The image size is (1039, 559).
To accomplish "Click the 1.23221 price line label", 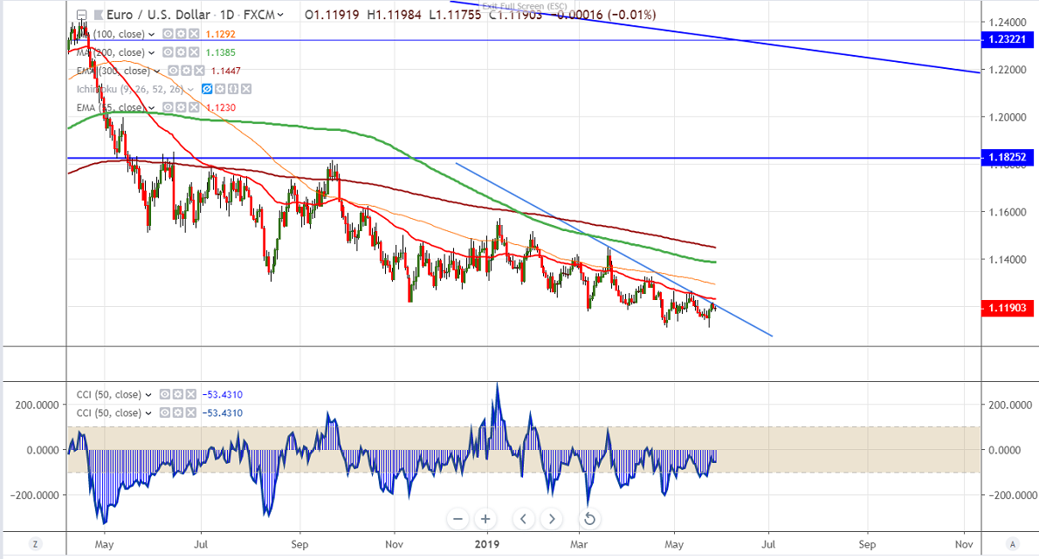I will [1007, 40].
